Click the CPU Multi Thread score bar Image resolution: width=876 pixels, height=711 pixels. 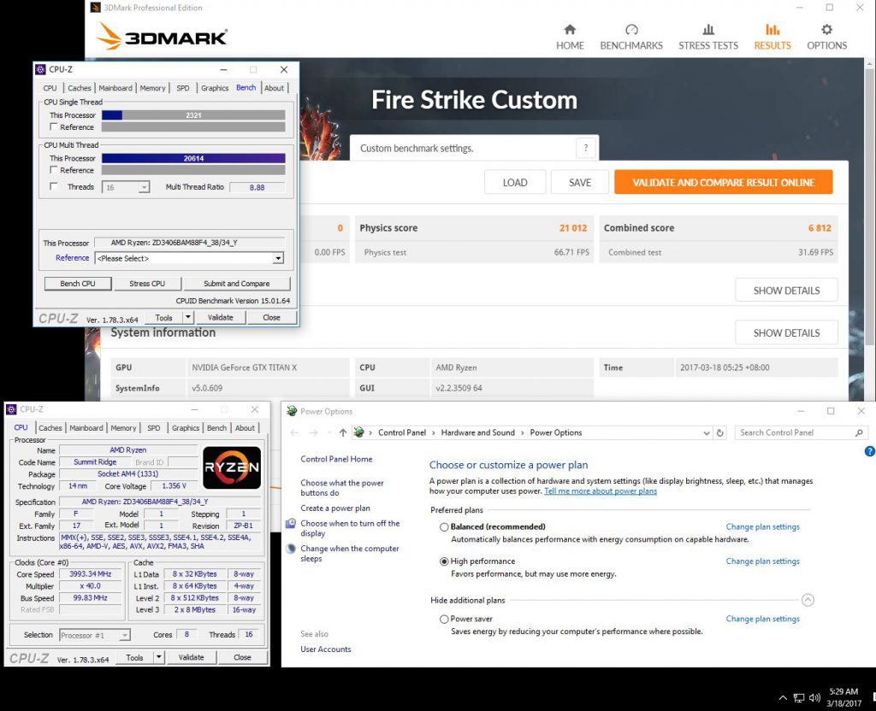pyautogui.click(x=193, y=158)
